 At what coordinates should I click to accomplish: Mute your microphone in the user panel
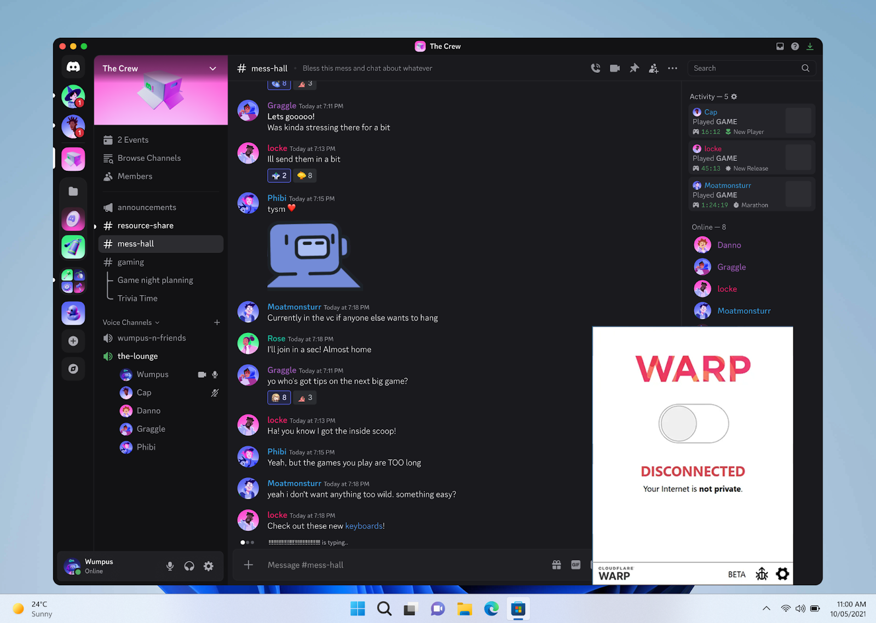(x=170, y=566)
